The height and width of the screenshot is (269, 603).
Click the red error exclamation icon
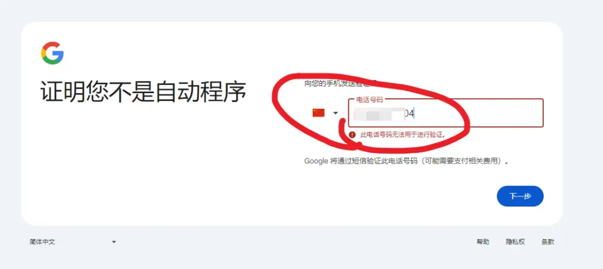tap(352, 135)
